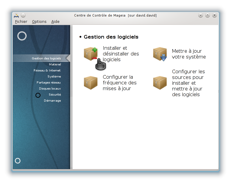Open the Options menu
The width and height of the screenshot is (231, 183).
tap(39, 22)
